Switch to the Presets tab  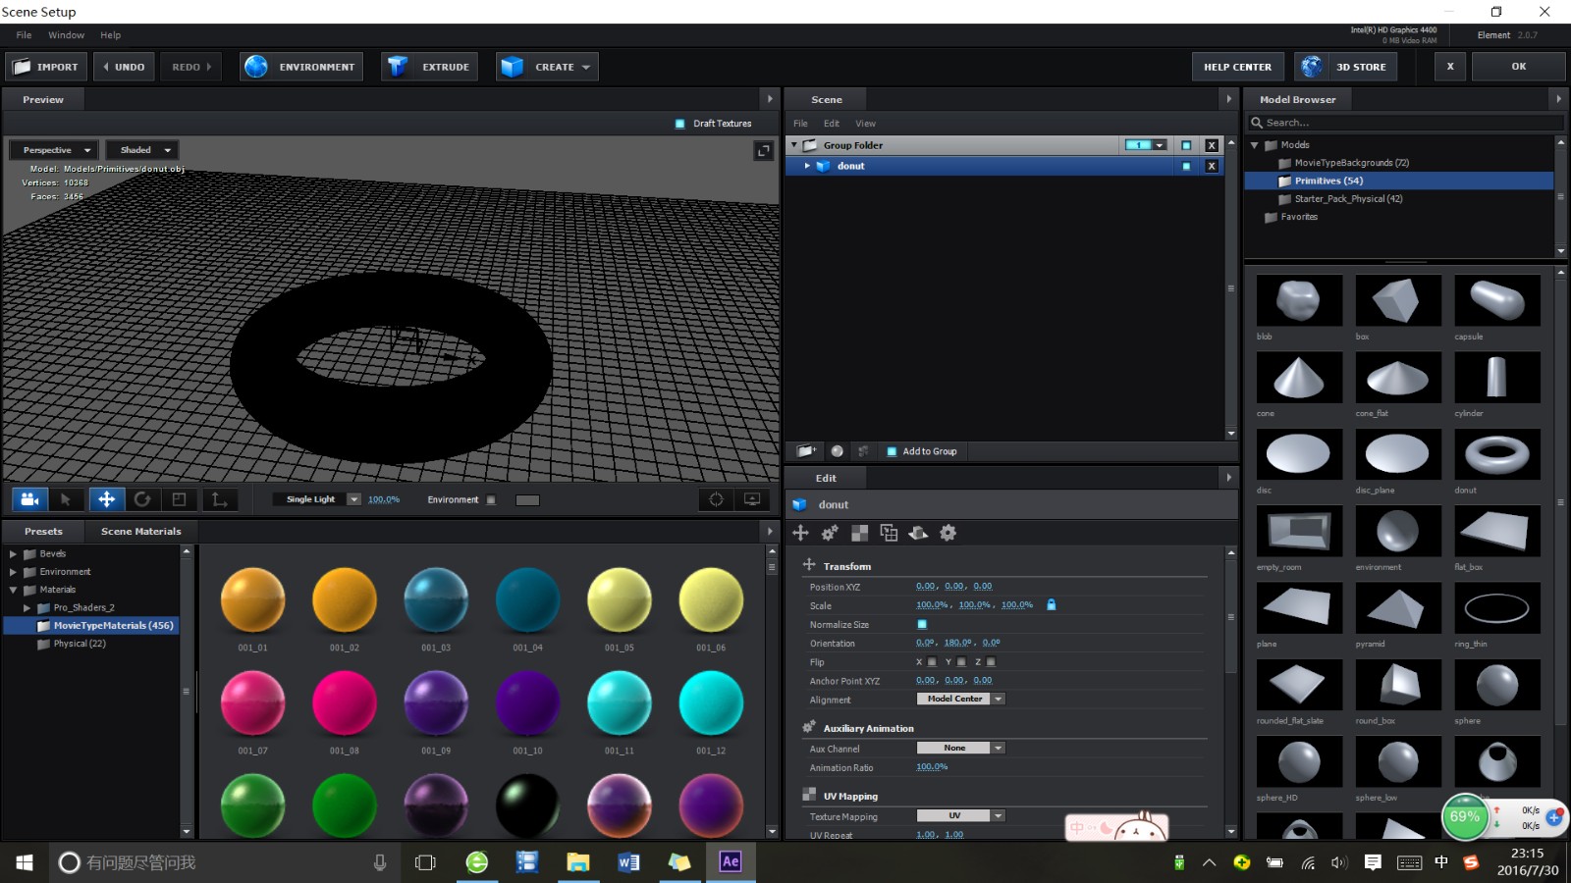43,531
